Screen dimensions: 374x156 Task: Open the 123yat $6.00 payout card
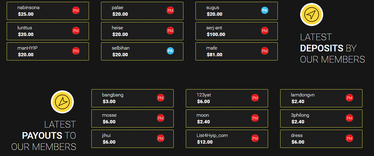[227, 98]
